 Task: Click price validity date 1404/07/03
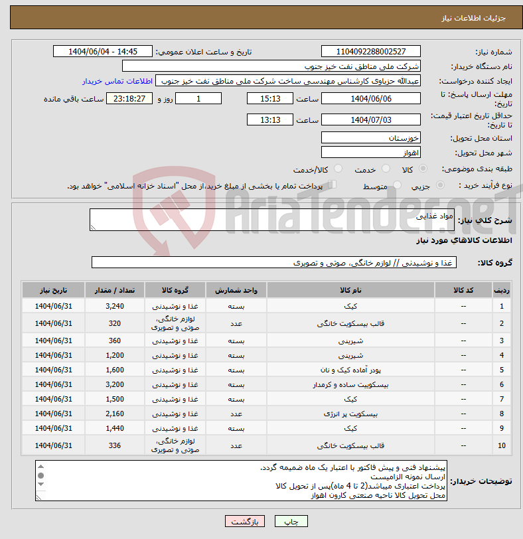pos(371,120)
